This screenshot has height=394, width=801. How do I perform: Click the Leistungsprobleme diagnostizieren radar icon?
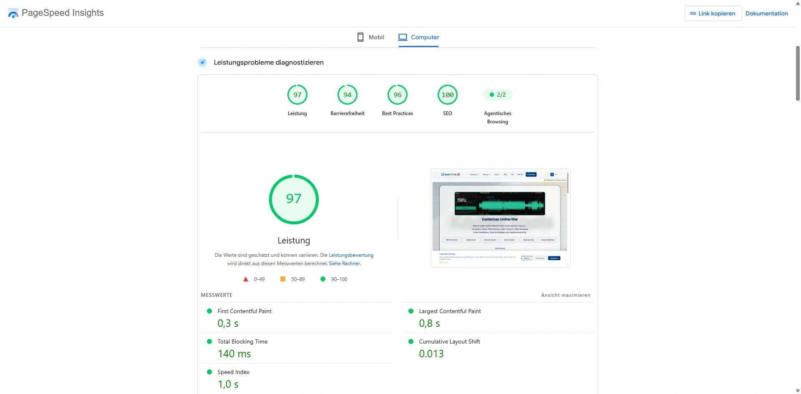(202, 63)
